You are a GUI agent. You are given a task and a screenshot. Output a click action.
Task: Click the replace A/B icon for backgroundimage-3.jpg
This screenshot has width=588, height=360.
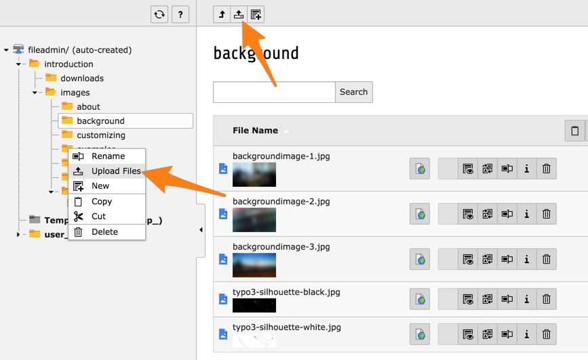pyautogui.click(x=488, y=259)
